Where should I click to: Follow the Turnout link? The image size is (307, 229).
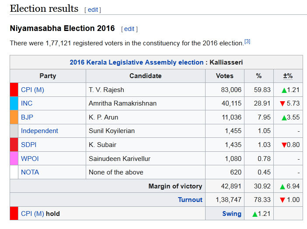click(x=190, y=200)
